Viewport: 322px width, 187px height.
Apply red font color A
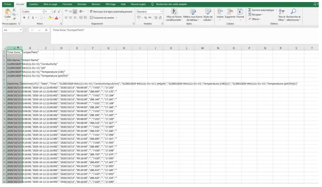56,18
